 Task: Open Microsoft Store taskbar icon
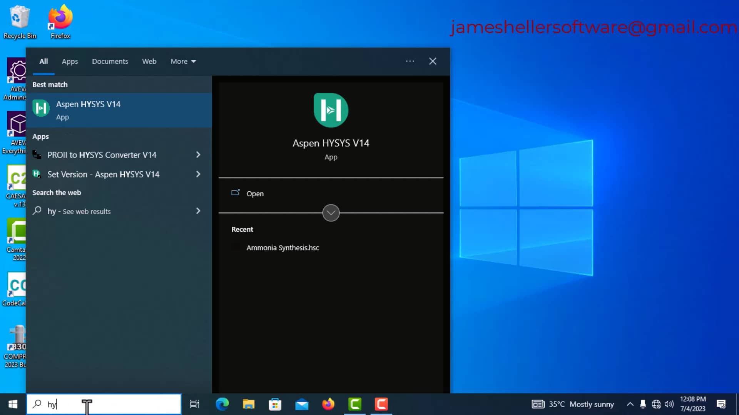(275, 404)
